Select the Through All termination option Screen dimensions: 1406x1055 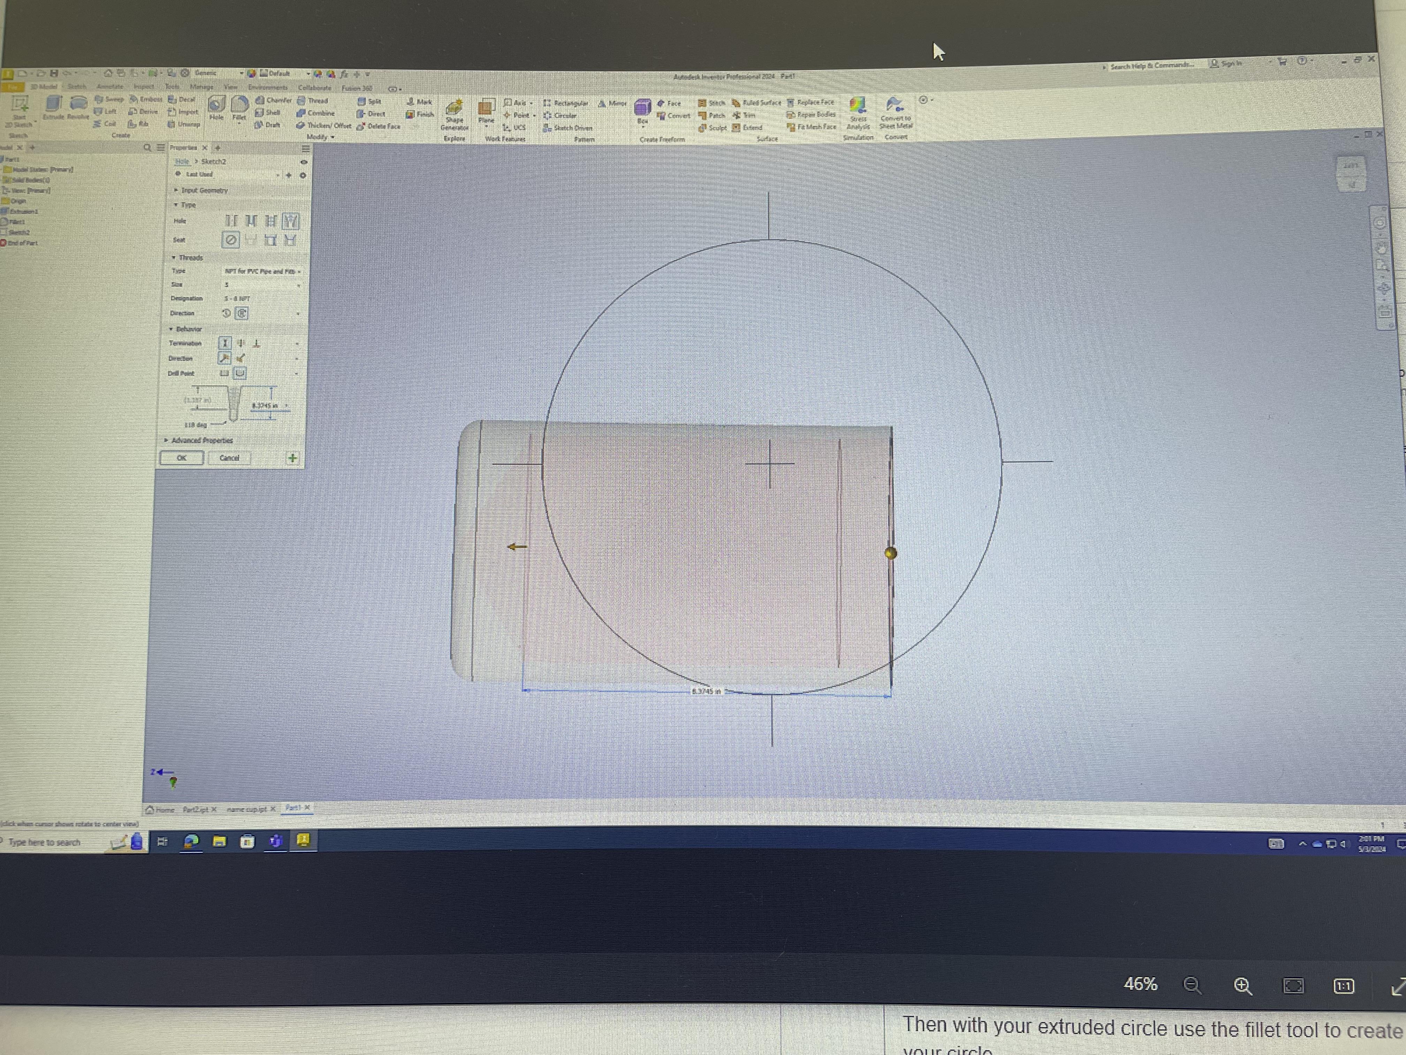pos(241,343)
